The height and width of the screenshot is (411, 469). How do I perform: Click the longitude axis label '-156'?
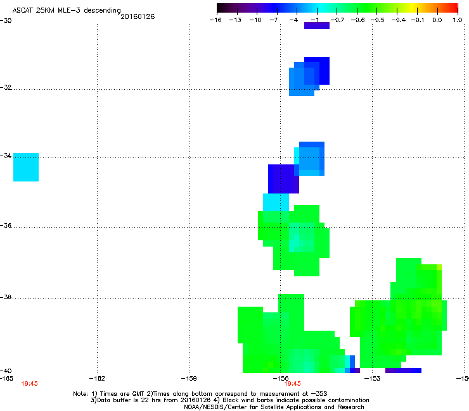point(281,379)
